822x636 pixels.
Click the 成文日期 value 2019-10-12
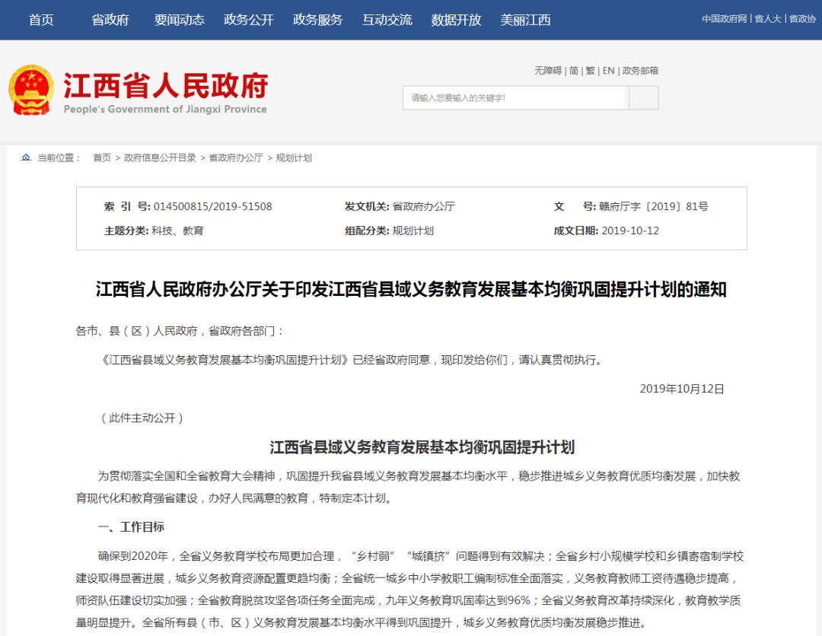(630, 231)
